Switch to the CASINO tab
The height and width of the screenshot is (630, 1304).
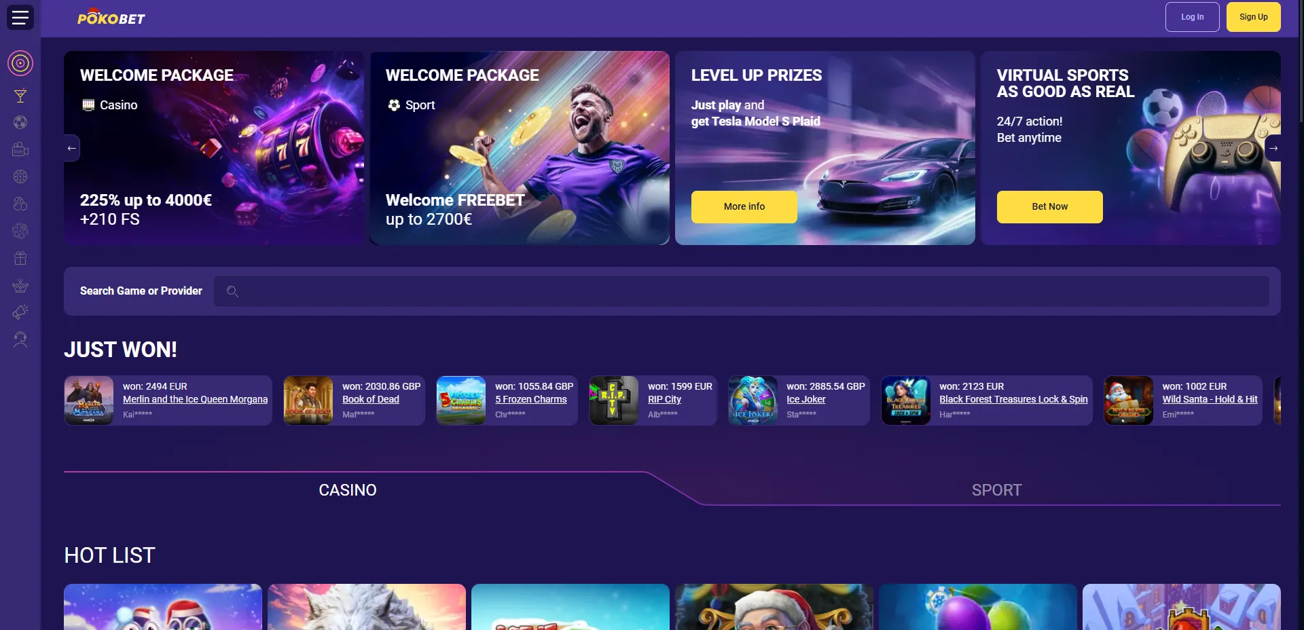(x=348, y=490)
